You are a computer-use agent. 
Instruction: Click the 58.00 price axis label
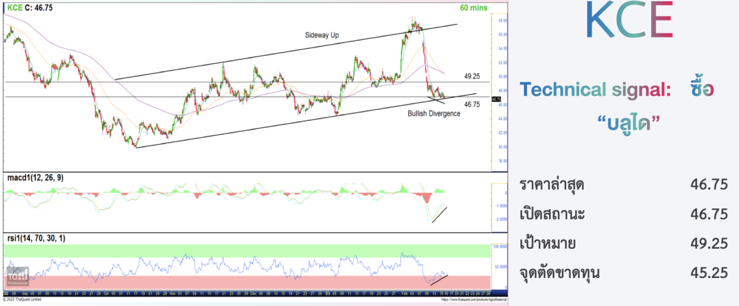(503, 21)
